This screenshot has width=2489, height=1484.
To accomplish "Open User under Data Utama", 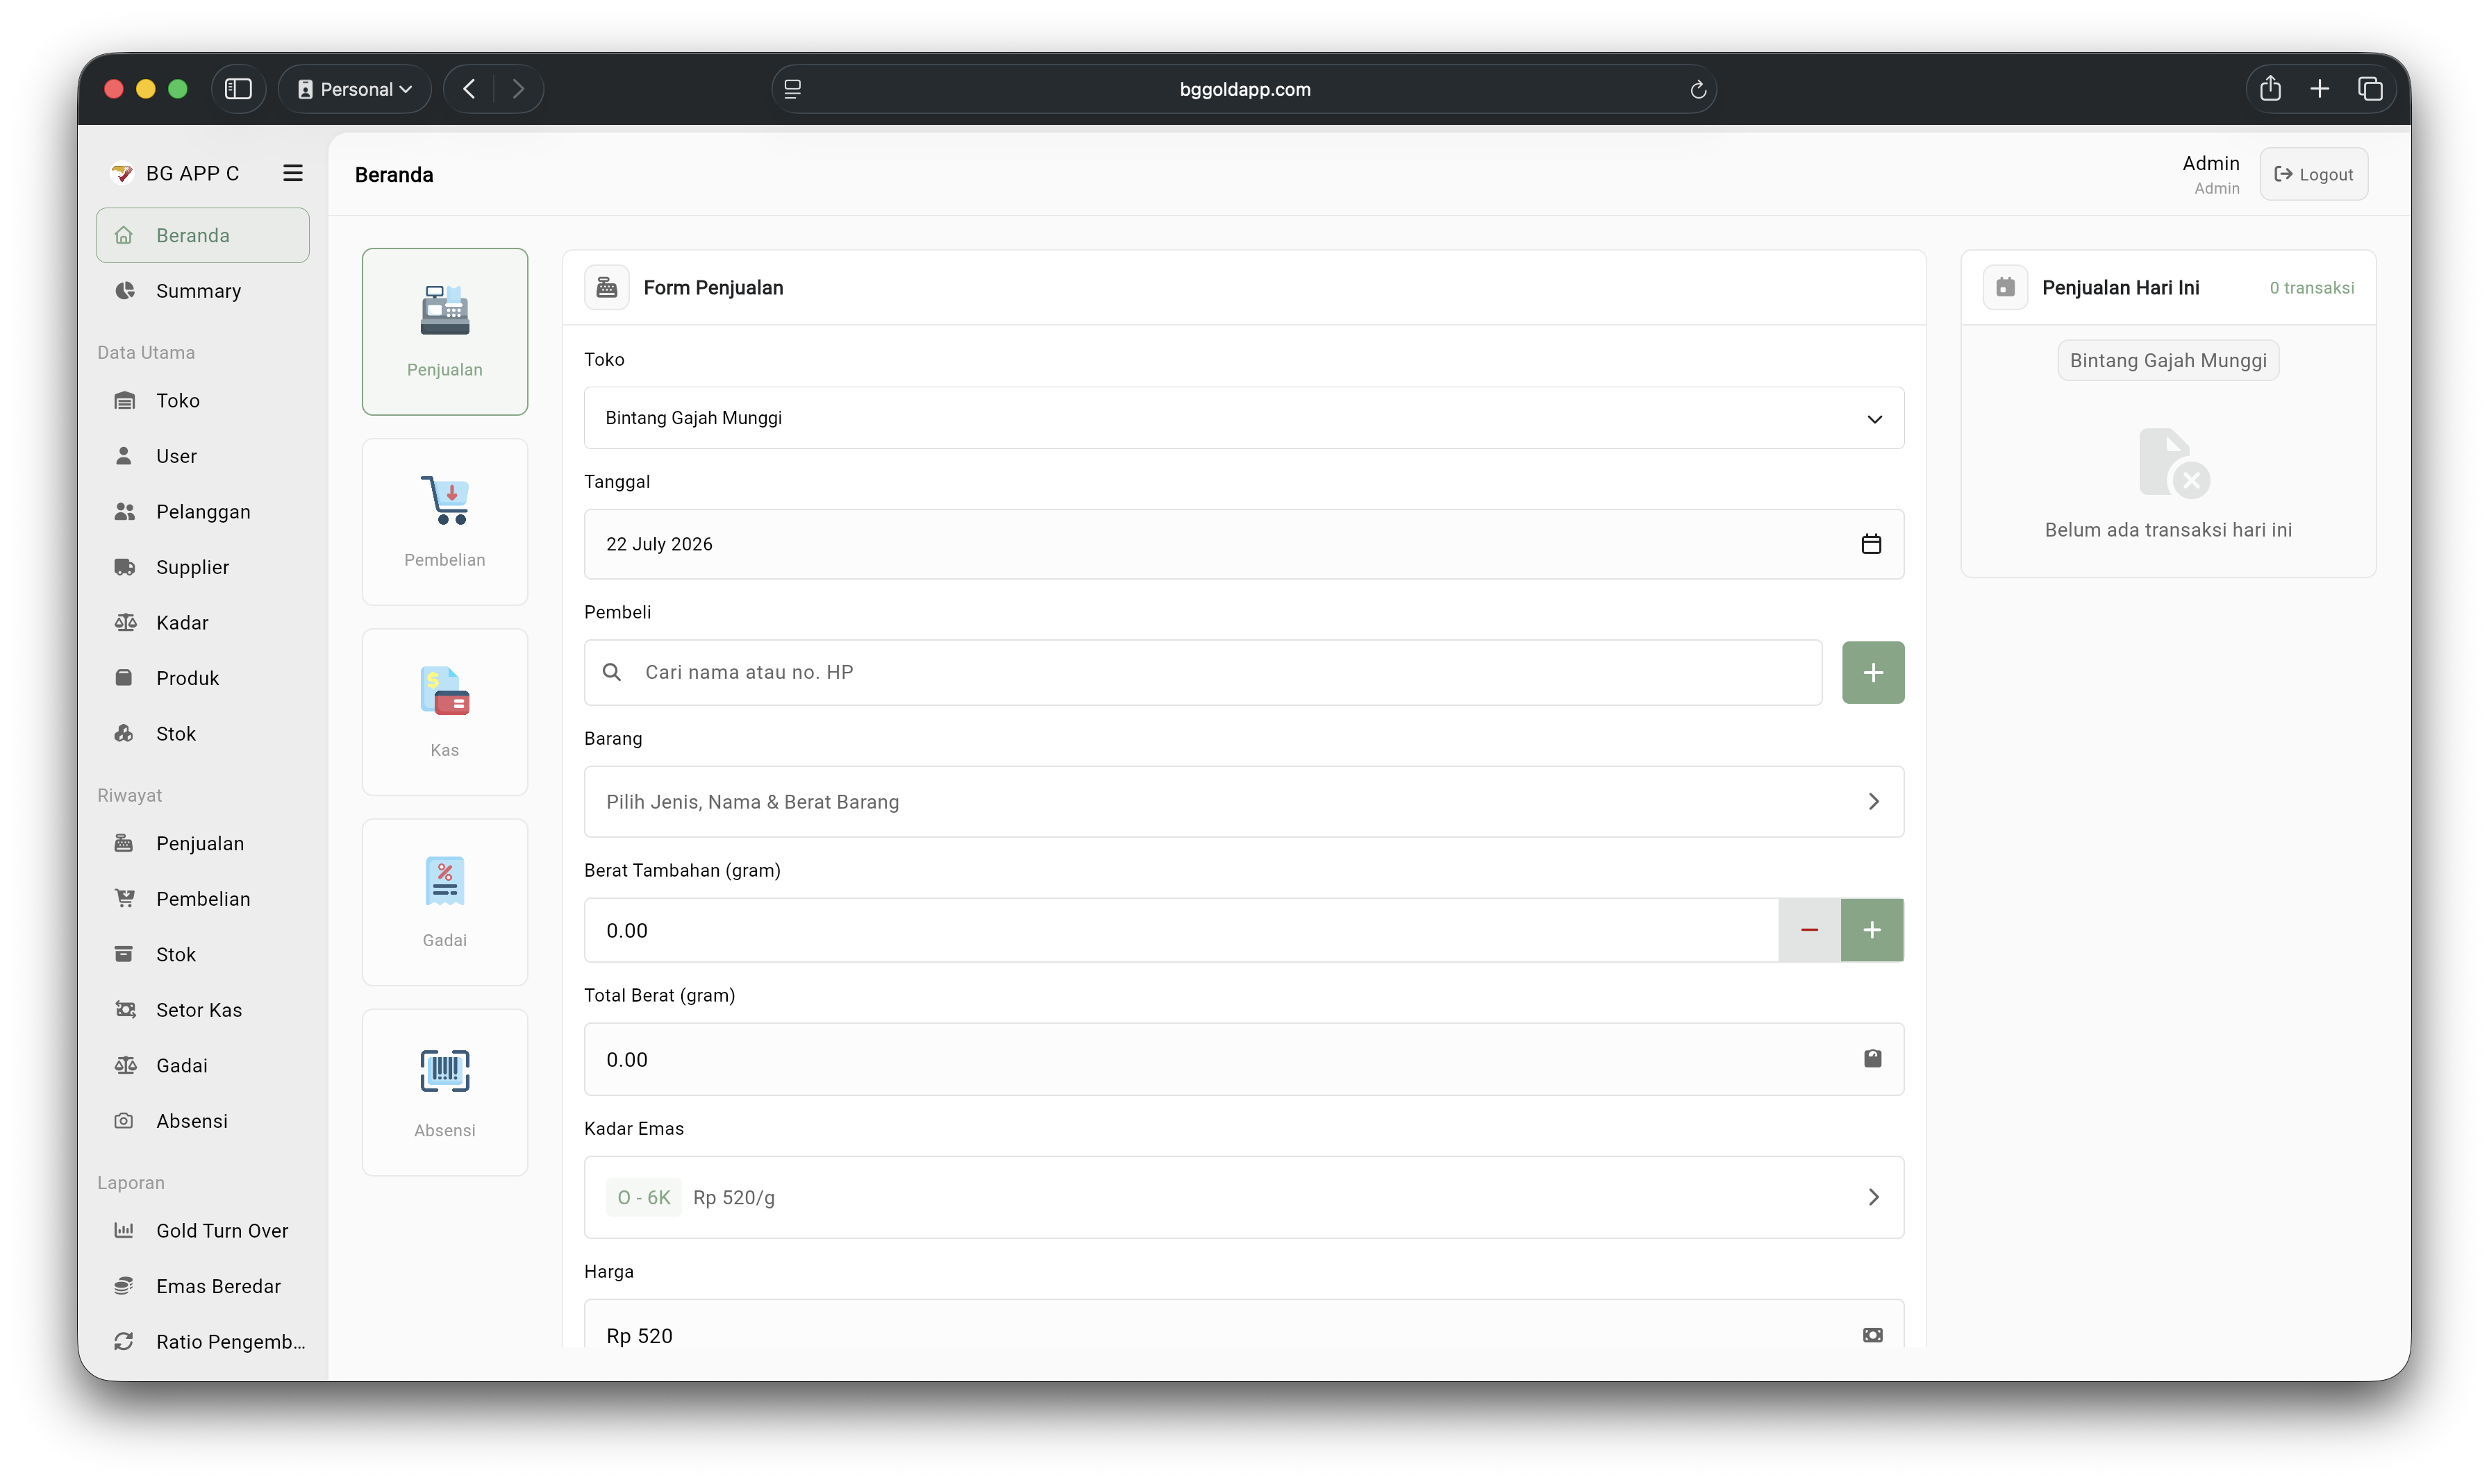I will coord(202,456).
